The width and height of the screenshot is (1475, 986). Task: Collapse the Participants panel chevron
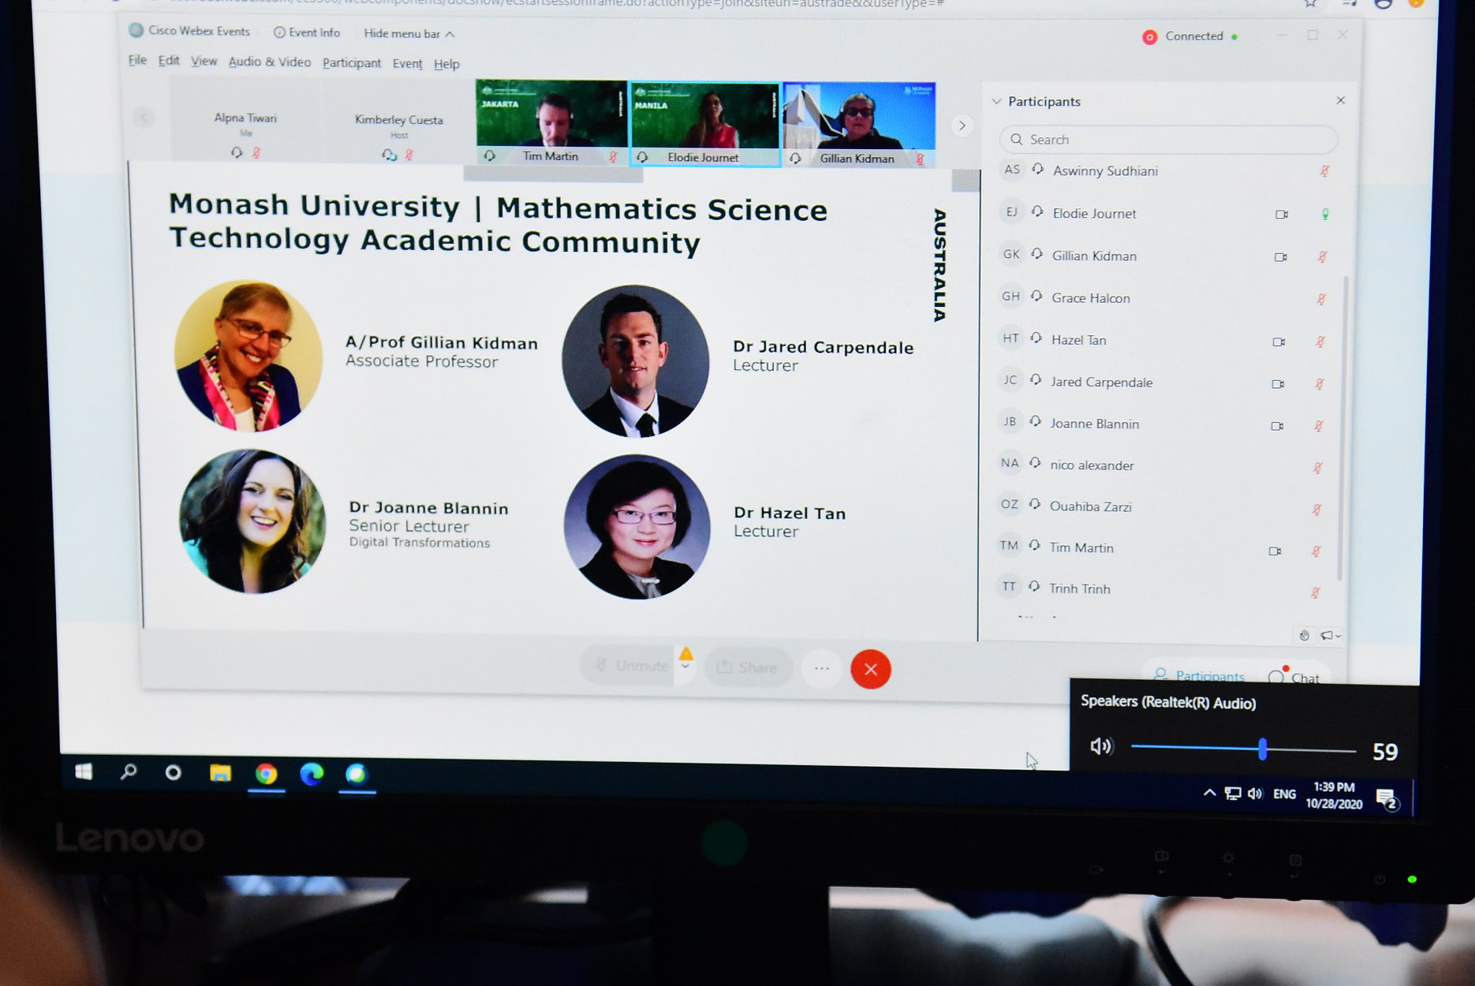click(x=996, y=101)
